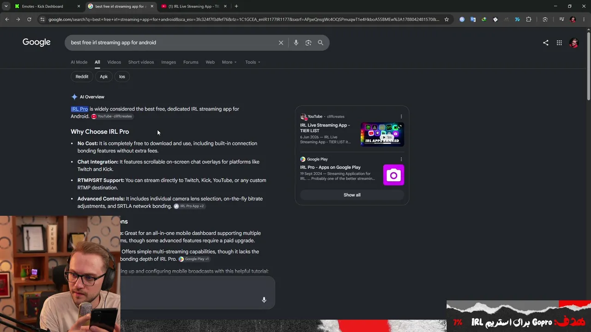Open the Chrome three-dot menu

click(x=584, y=19)
